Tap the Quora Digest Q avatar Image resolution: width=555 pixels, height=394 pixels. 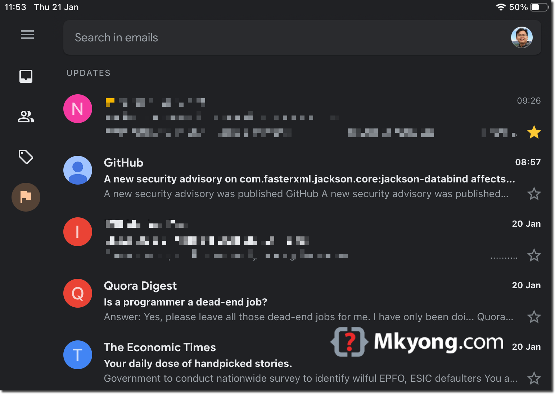pos(78,293)
